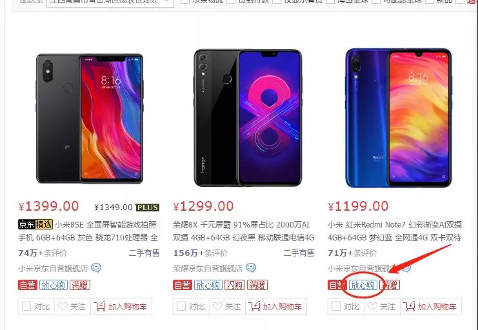Check the 对比 box for Redmi Note7
Image resolution: width=478 pixels, height=330 pixels.
(336, 306)
